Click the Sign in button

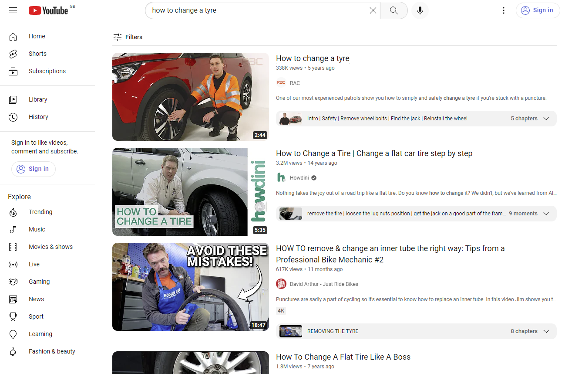click(538, 10)
